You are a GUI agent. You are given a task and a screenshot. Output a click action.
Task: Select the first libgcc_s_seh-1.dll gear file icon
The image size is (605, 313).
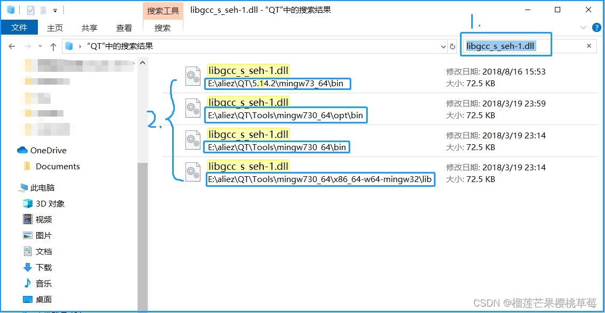(192, 76)
